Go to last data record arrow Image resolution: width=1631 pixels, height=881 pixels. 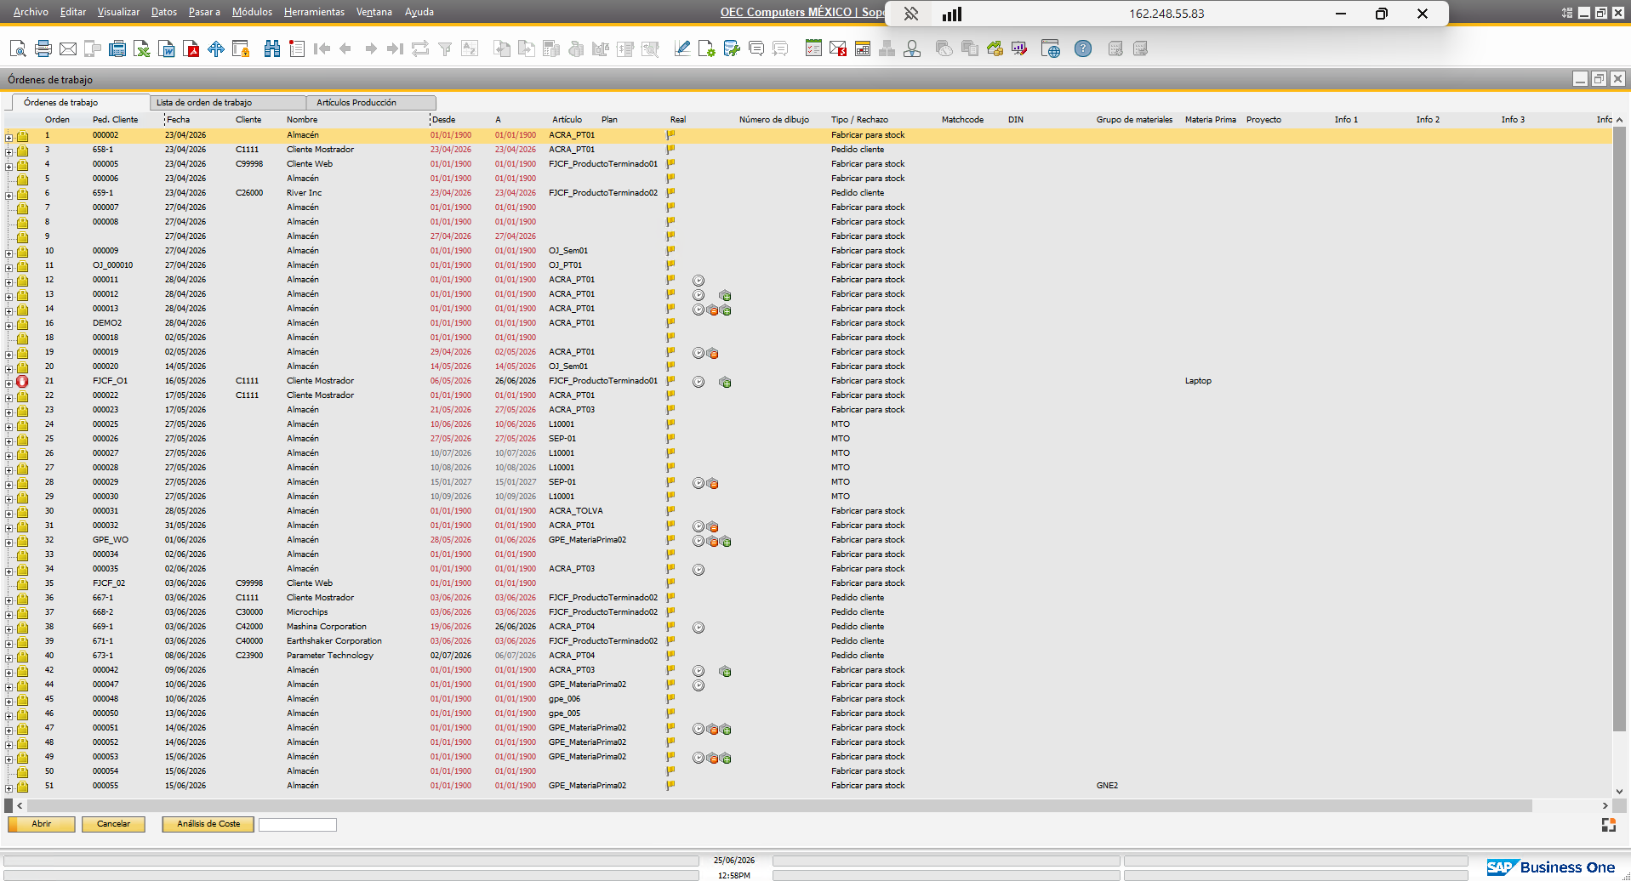395,48
